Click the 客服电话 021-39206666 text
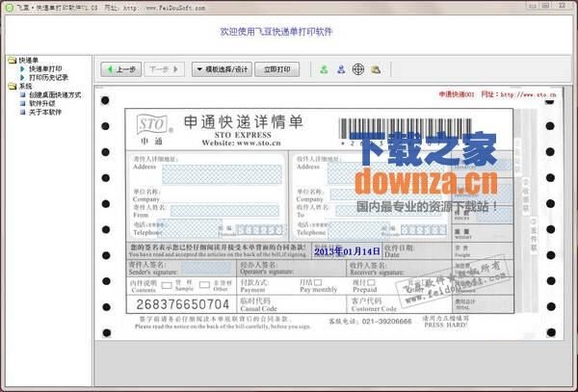This screenshot has width=578, height=392. 370,322
